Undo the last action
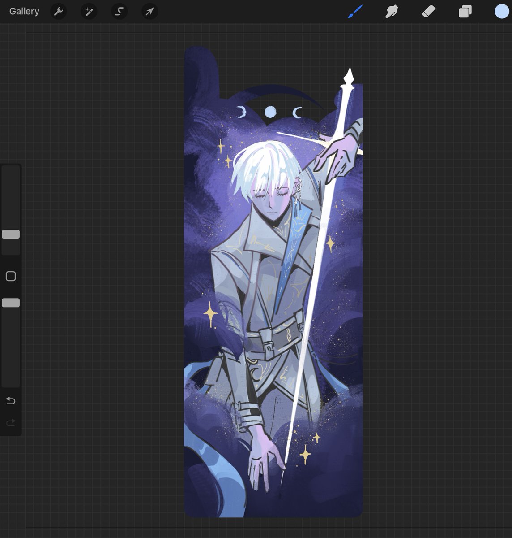 coord(11,400)
